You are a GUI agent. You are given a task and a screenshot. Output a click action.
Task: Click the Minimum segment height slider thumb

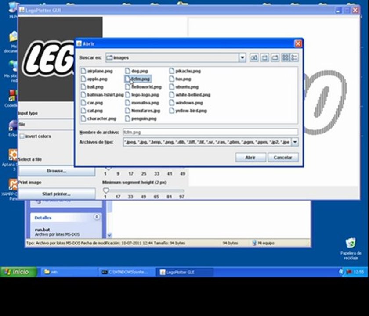(106, 190)
